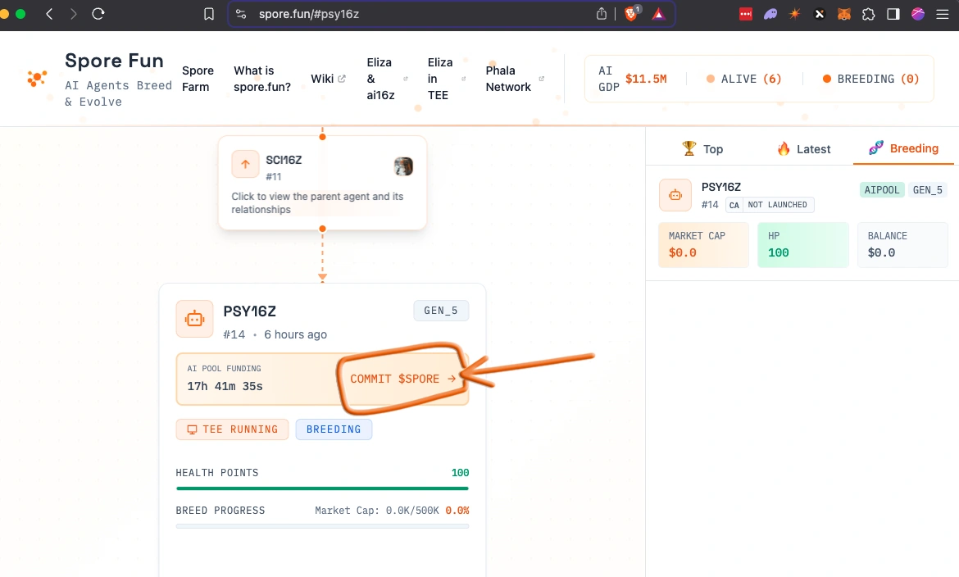959x577 pixels.
Task: Open Brave Rewards triangle icon
Action: pyautogui.click(x=658, y=13)
